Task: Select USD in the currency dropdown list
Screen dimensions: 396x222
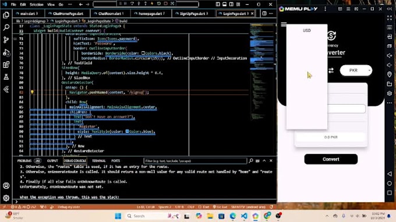Action: 306,30
